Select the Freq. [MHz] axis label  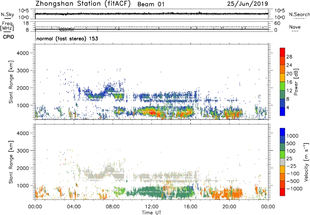(x=7, y=26)
